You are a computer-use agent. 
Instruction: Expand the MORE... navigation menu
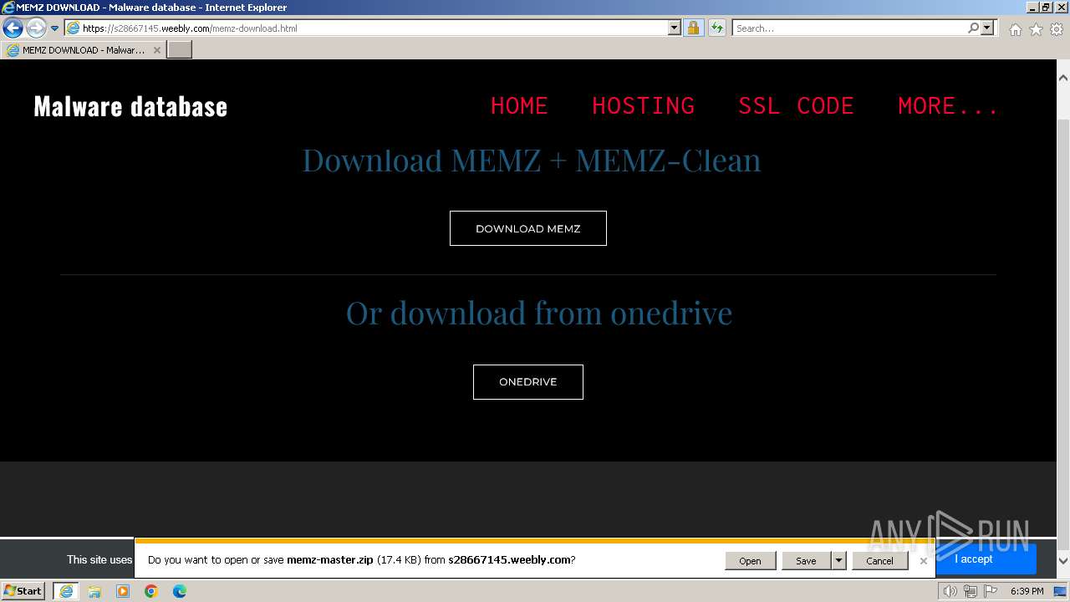coord(948,106)
